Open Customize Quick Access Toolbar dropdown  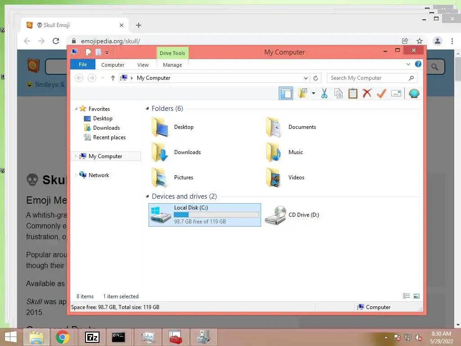(x=107, y=53)
